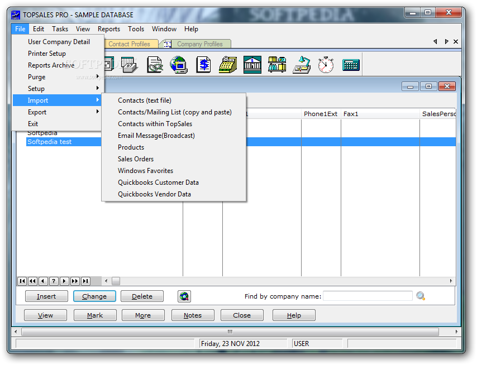Open the calculator toolbar icon

(351, 65)
